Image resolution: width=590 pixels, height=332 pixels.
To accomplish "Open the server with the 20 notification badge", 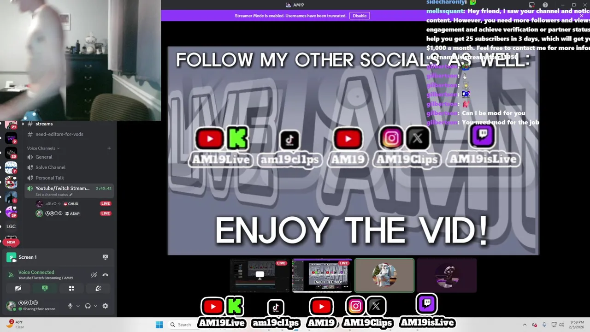I will tap(11, 153).
